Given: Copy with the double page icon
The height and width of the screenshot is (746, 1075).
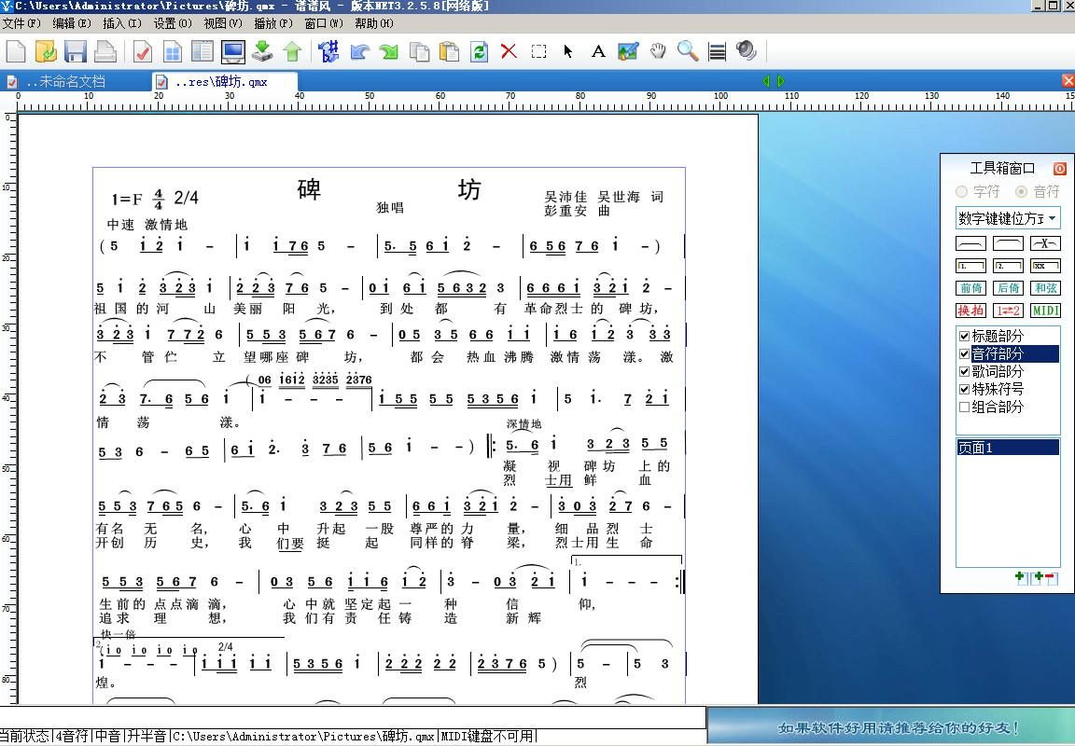Looking at the screenshot, I should click(419, 51).
